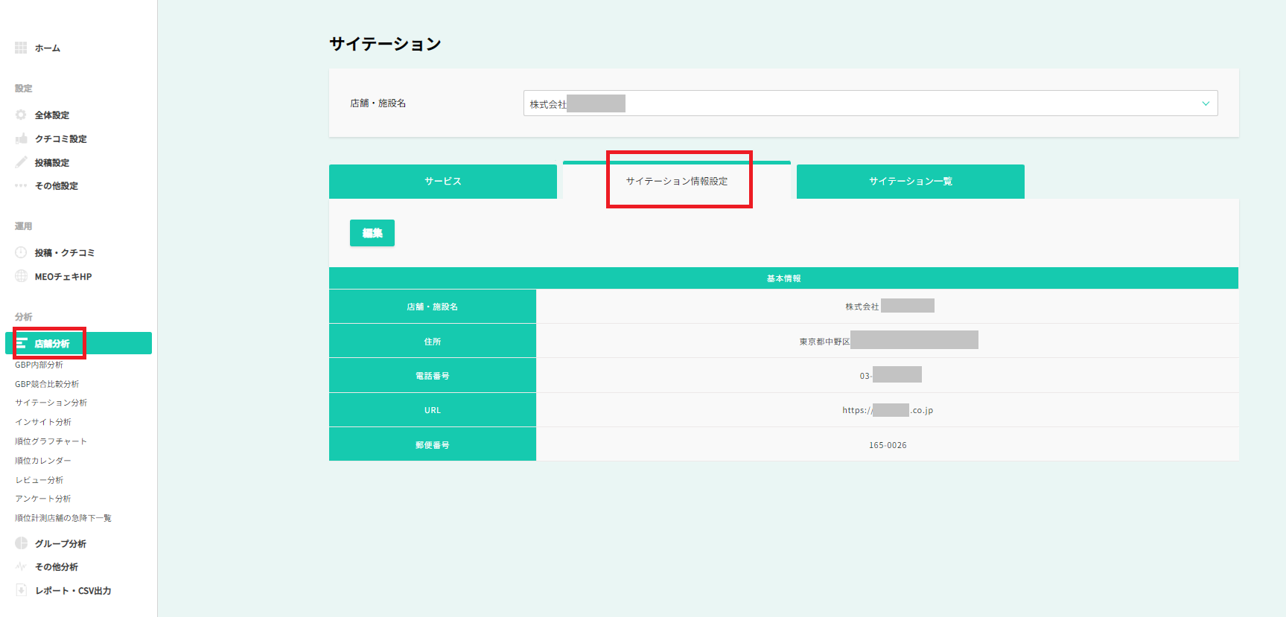This screenshot has width=1286, height=617.
Task: Select the サイテーション情報設定 tab
Action: 676,181
